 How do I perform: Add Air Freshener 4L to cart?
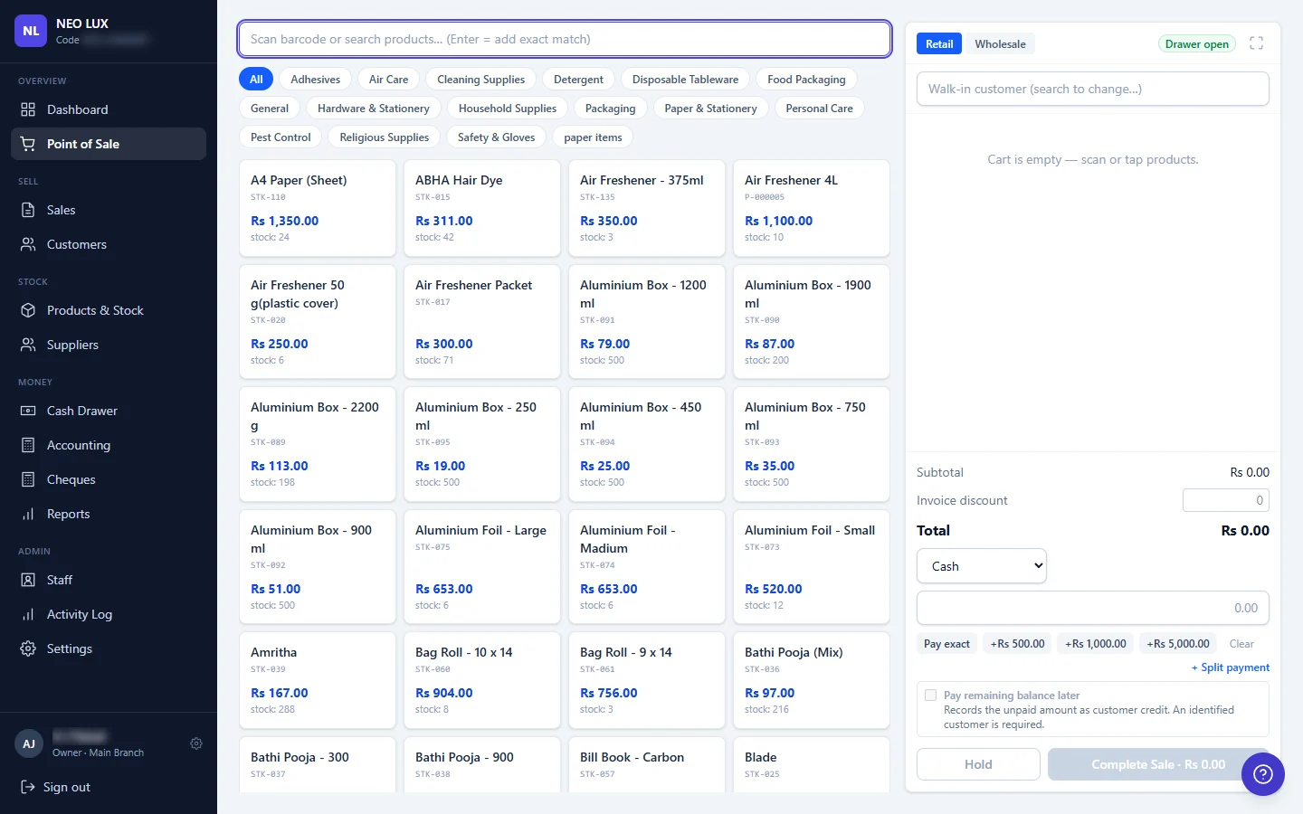(x=812, y=208)
